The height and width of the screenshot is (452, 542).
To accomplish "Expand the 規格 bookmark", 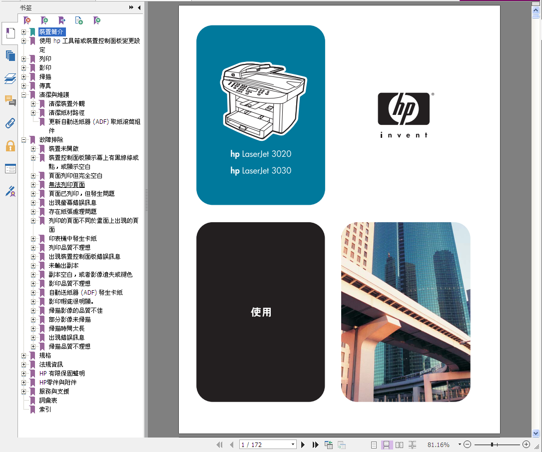I will 24,355.
